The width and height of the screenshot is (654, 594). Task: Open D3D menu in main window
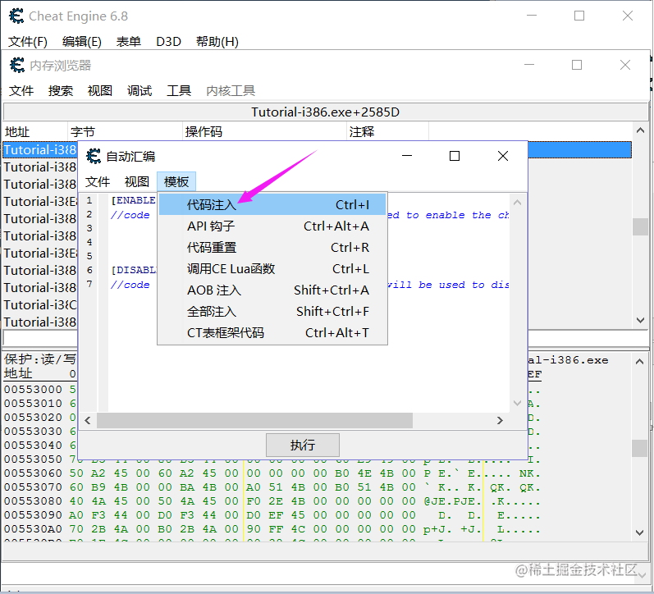point(168,41)
